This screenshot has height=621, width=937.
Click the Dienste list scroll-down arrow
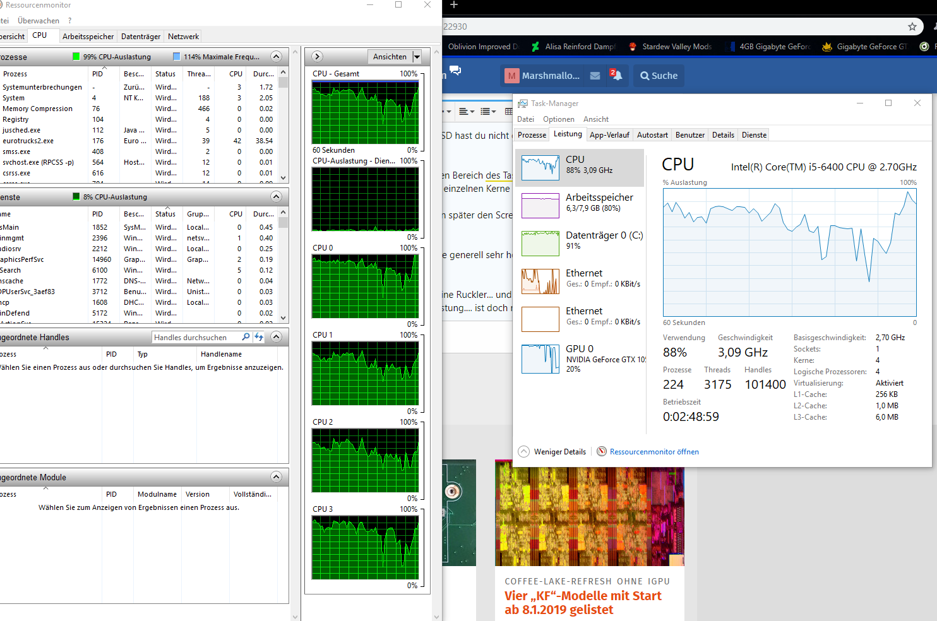283,318
